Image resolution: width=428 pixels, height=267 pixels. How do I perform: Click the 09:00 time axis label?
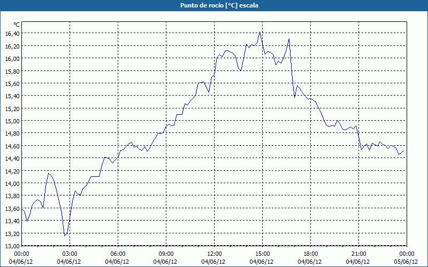tap(166, 254)
